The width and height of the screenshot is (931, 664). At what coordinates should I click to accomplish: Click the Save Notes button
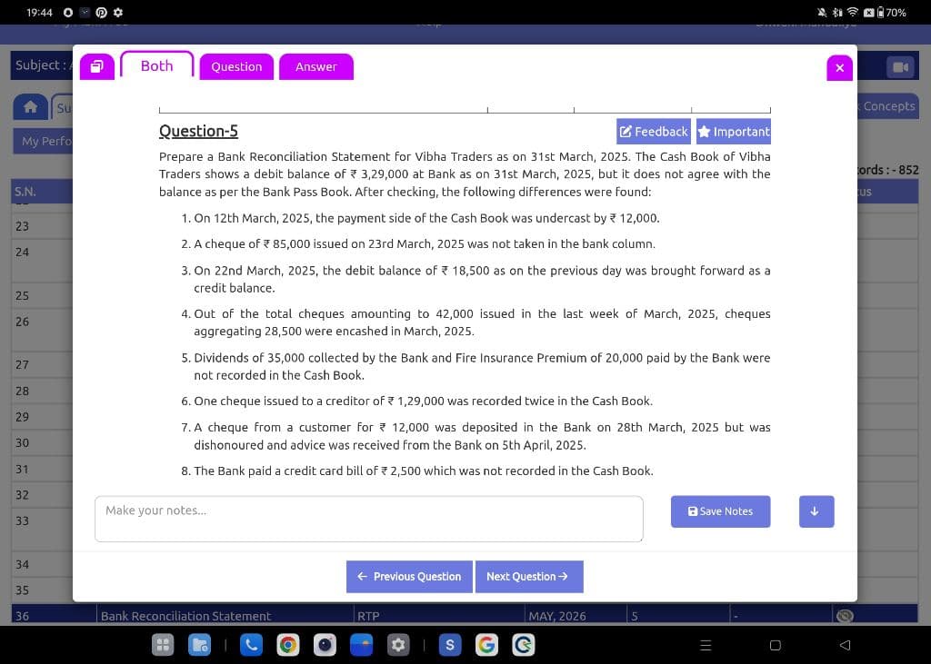click(x=720, y=511)
